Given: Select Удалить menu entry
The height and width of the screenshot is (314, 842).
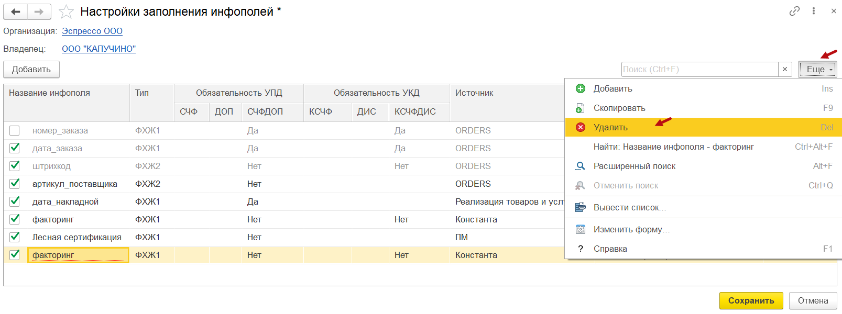Looking at the screenshot, I should pyautogui.click(x=703, y=127).
